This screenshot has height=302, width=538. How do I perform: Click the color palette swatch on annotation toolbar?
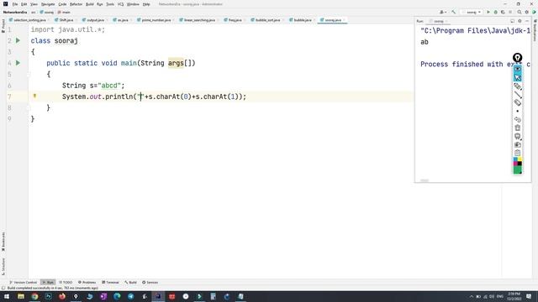pyautogui.click(x=518, y=162)
